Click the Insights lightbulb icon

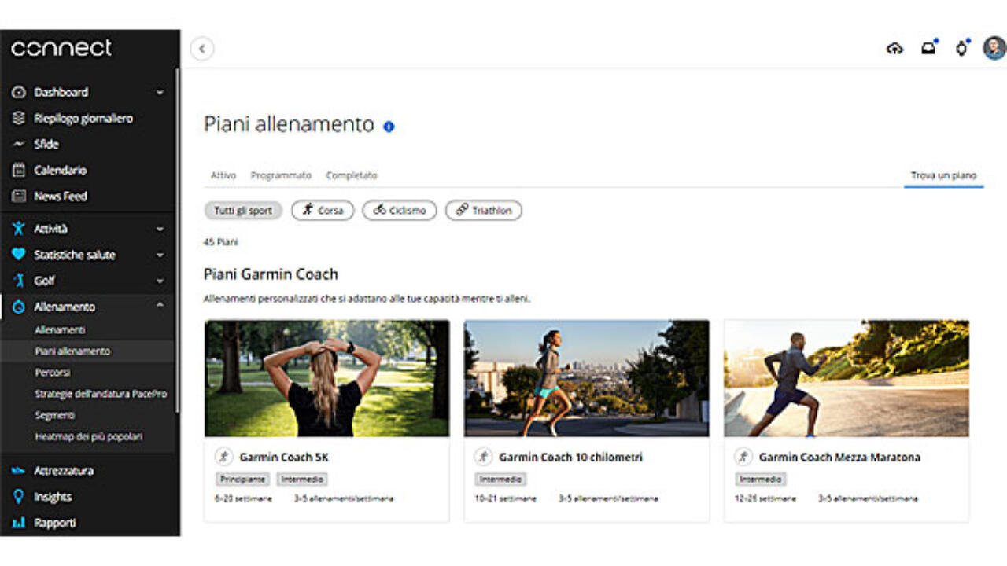pos(19,497)
